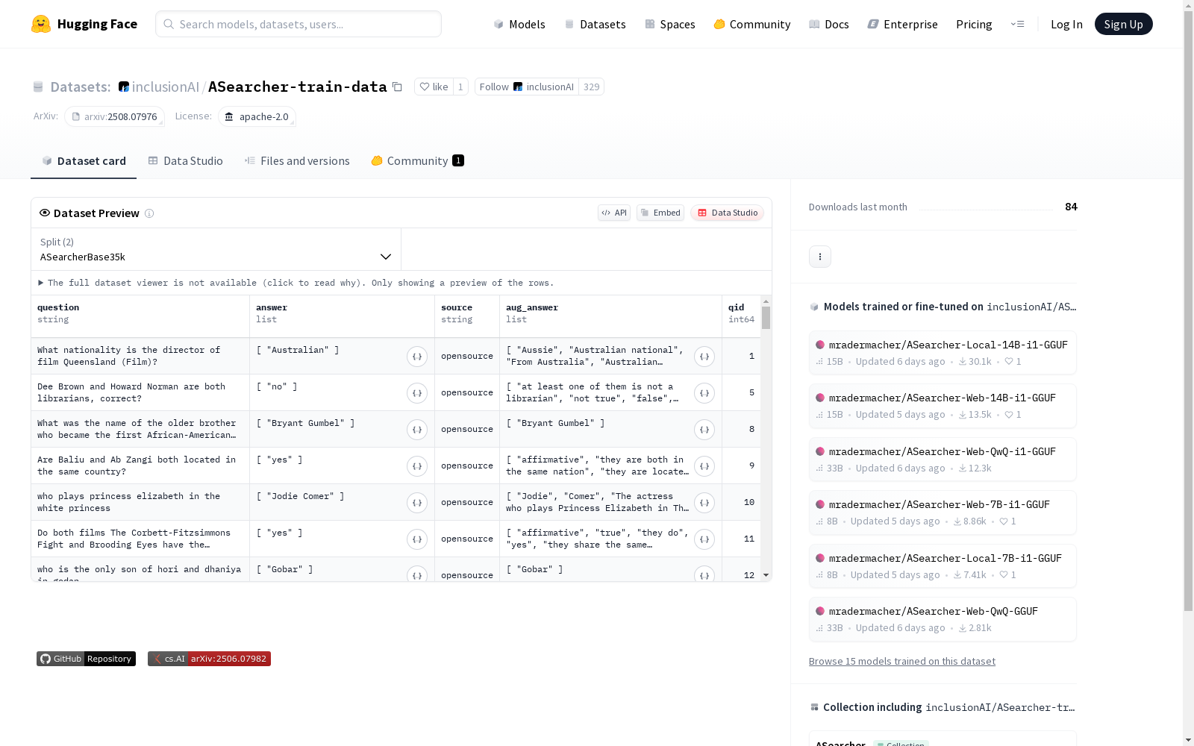Expand the extra navigation menu icon
The height and width of the screenshot is (746, 1194).
1017,24
